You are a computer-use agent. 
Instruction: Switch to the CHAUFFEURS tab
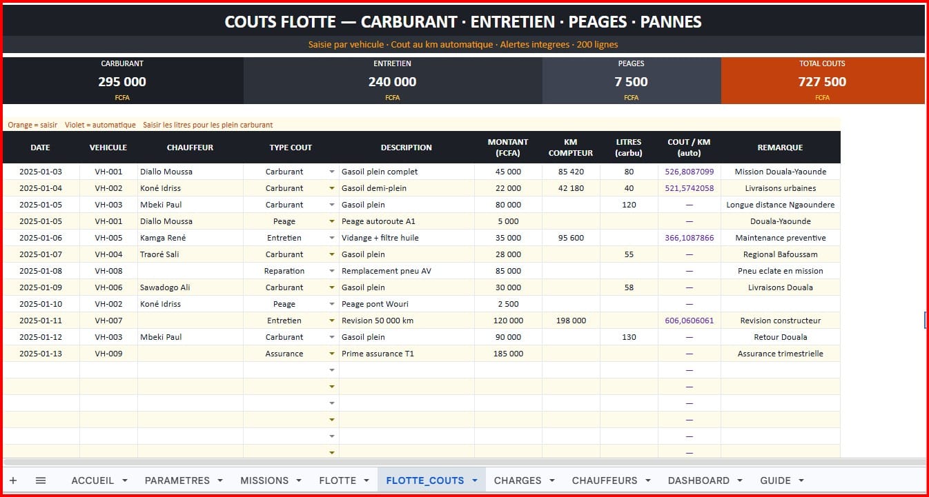click(605, 480)
